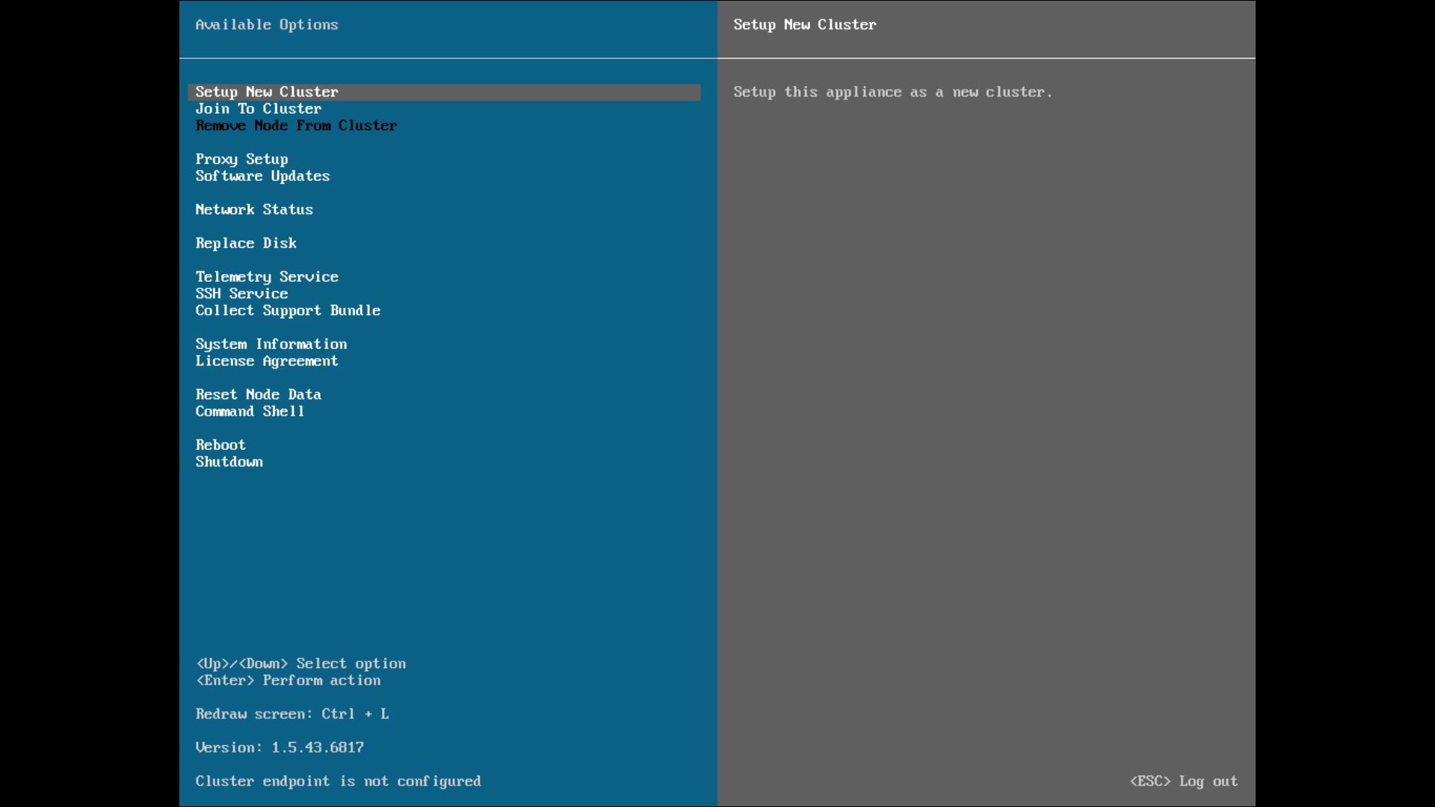
Task: Click the Cluster endpoint status message
Action: (338, 782)
